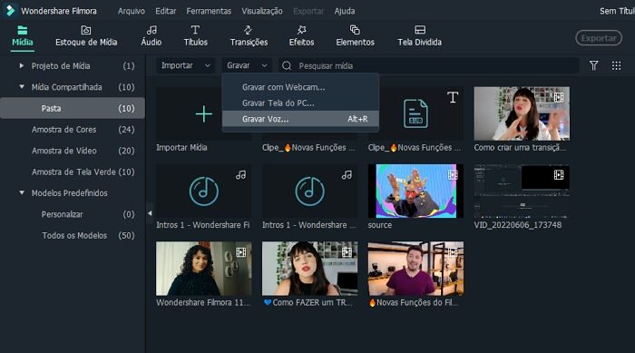The image size is (635, 353).
Task: Select Como criar uma transição video
Action: 522,113
